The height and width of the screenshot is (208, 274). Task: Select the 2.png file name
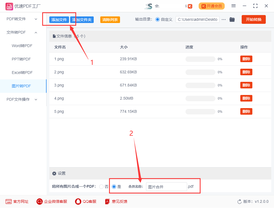[x=59, y=72]
